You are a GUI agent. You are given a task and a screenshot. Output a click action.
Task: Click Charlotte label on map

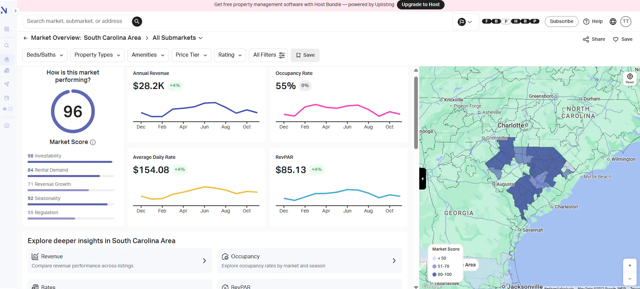(x=511, y=125)
